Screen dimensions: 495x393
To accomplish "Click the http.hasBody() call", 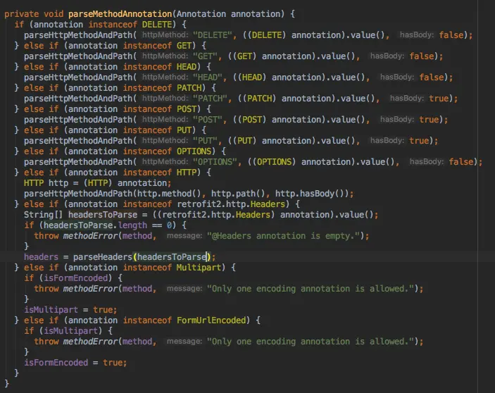I will click(309, 194).
